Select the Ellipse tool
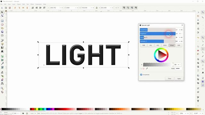The image size is (205, 115). (2, 25)
